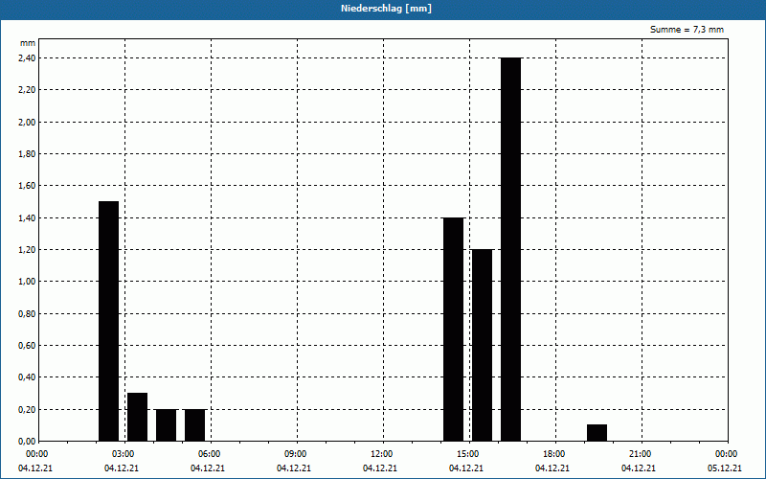Select the "0,40" y-axis value
766x479 pixels.
[27, 377]
